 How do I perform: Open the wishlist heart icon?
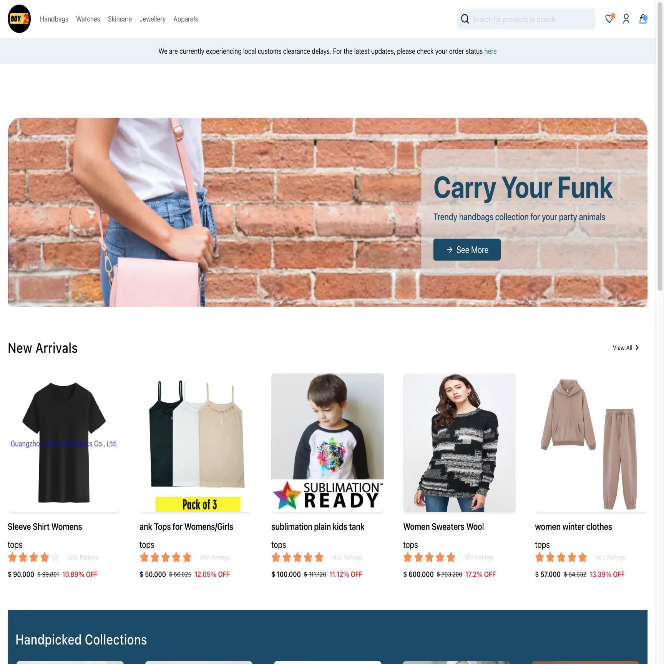[x=609, y=18]
